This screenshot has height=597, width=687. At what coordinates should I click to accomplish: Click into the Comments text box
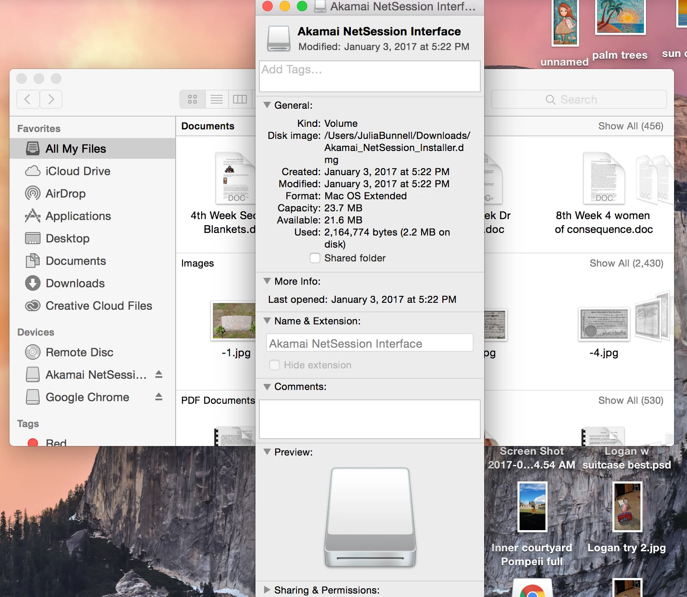point(370,419)
